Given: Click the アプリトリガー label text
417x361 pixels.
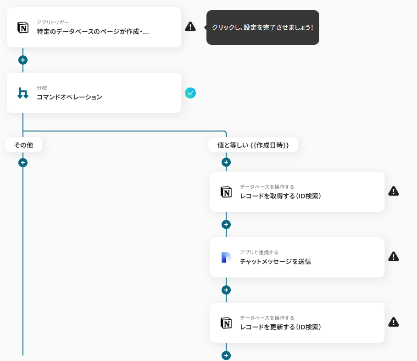Looking at the screenshot, I should click(x=53, y=22).
